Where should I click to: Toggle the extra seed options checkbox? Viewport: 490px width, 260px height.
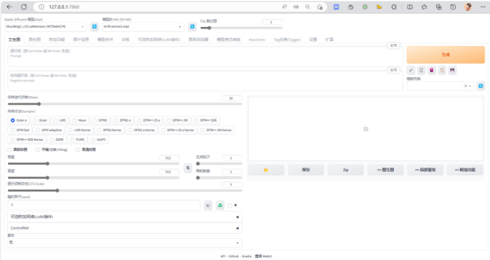tap(230, 205)
